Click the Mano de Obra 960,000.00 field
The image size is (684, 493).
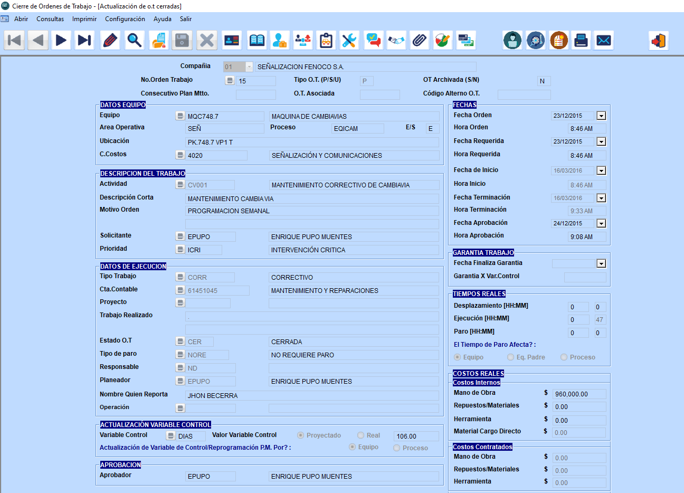pos(579,394)
